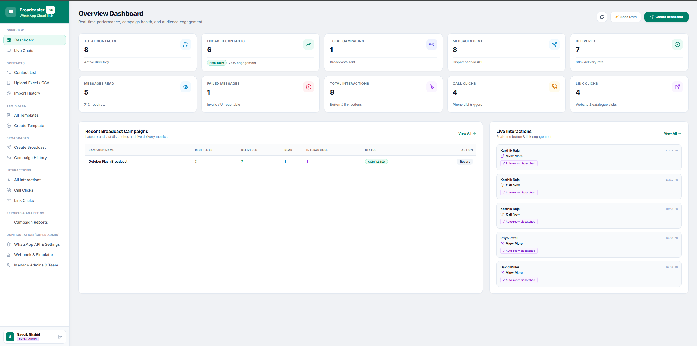Viewport: 697px width, 346px height.
Task: Click the PRO badge beside Broadcaster
Action: 50,10
